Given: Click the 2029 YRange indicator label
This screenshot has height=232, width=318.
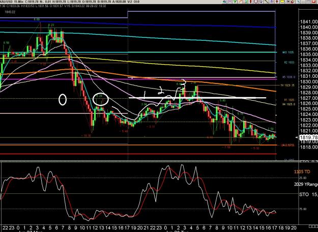Looking at the screenshot, I should click(306, 184).
